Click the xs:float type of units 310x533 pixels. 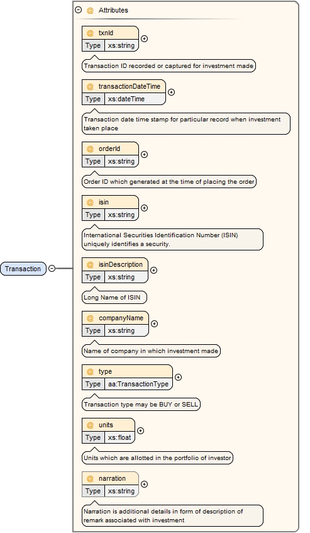119,437
